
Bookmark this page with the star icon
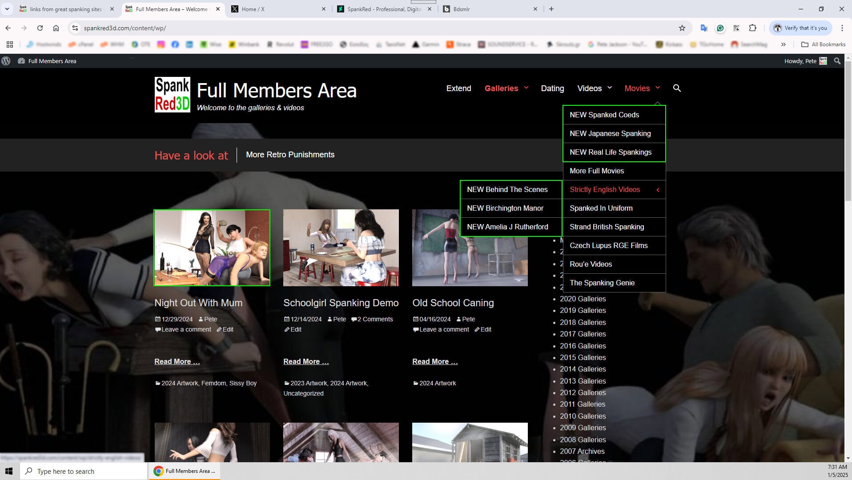pos(682,28)
